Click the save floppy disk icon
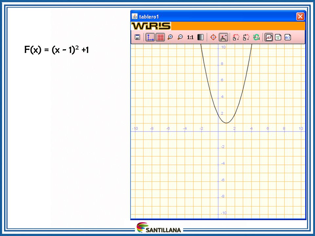 tap(137, 37)
